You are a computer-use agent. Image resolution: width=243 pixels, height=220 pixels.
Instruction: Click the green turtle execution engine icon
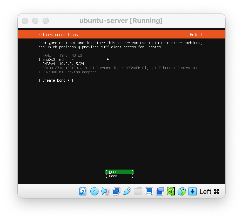click(171, 191)
